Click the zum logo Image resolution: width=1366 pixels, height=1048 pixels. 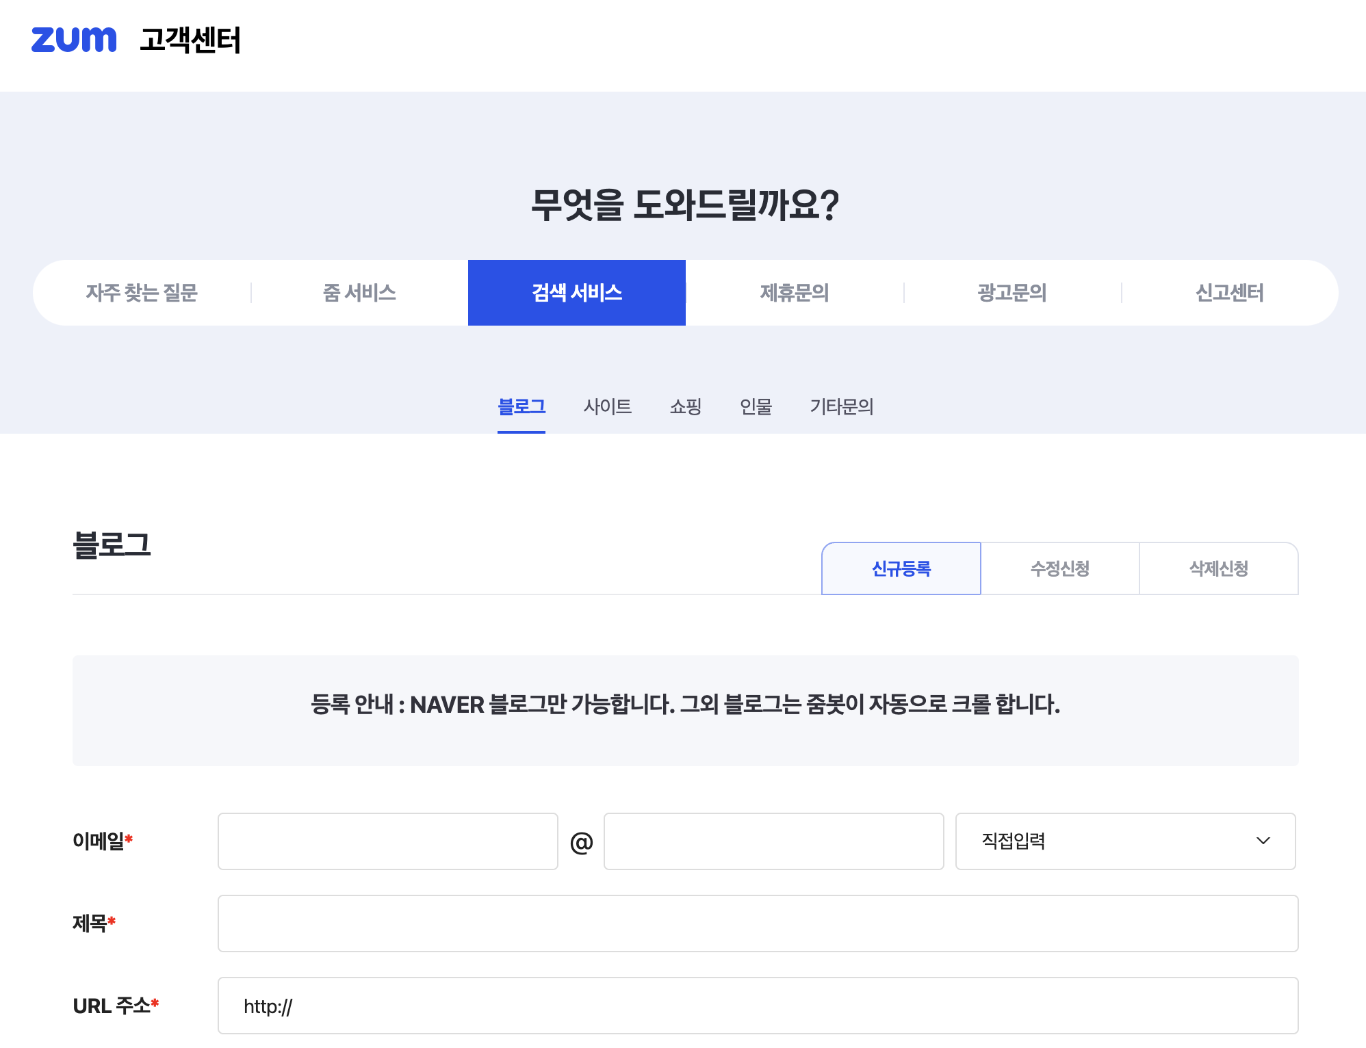point(74,40)
